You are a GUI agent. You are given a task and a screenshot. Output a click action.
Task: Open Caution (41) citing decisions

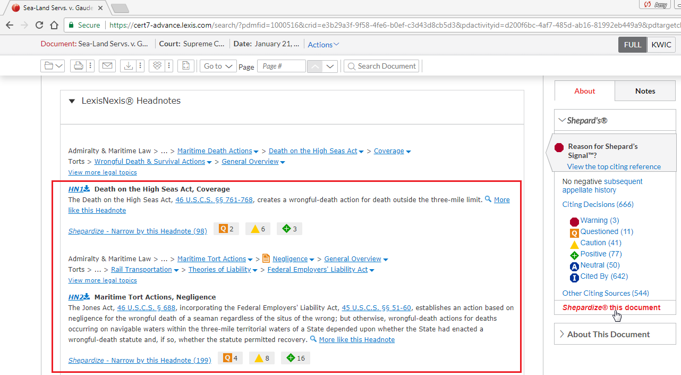601,243
